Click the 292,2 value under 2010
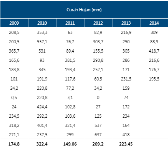 (x=42, y=116)
